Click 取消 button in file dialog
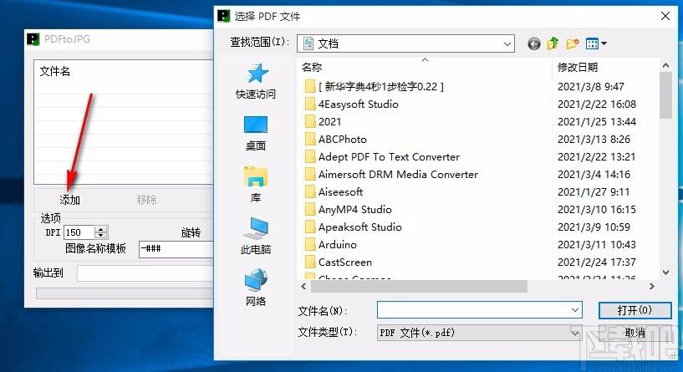Image resolution: width=683 pixels, height=372 pixels. [x=635, y=333]
